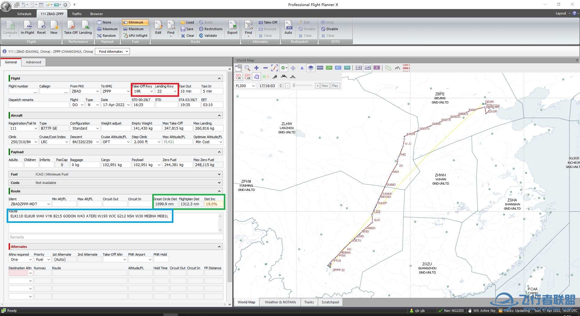This screenshot has height=316, width=580.
Task: Click the route Find icon
Action: (x=171, y=27)
